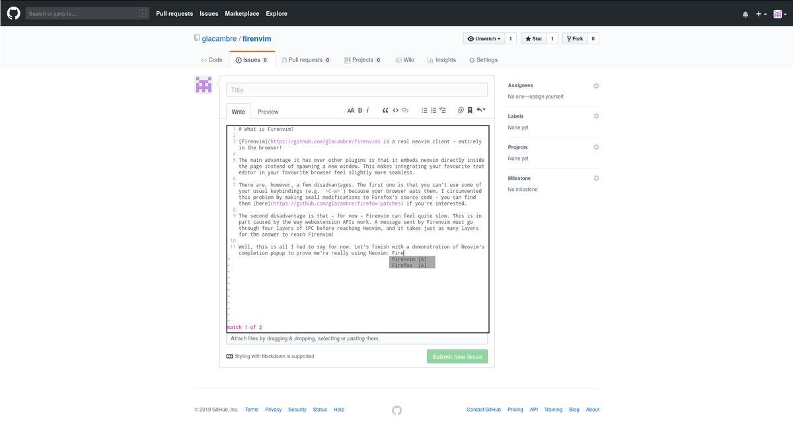Select Firefox completion popup entry
The height and width of the screenshot is (446, 793).
pos(412,266)
